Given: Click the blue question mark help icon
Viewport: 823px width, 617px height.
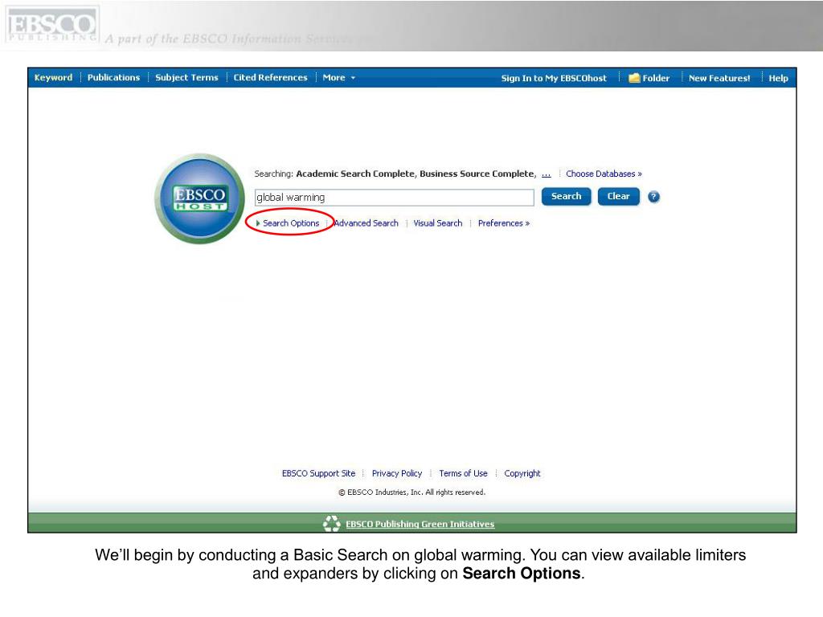Looking at the screenshot, I should coord(653,197).
